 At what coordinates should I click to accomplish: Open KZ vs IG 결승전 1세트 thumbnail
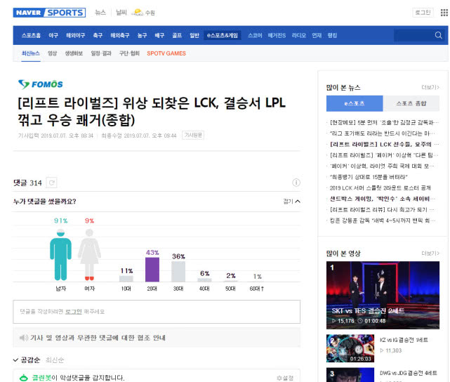click(350, 348)
